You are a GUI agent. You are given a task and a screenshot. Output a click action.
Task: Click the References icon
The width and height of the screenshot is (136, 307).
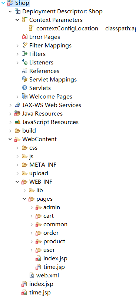tap(24, 71)
